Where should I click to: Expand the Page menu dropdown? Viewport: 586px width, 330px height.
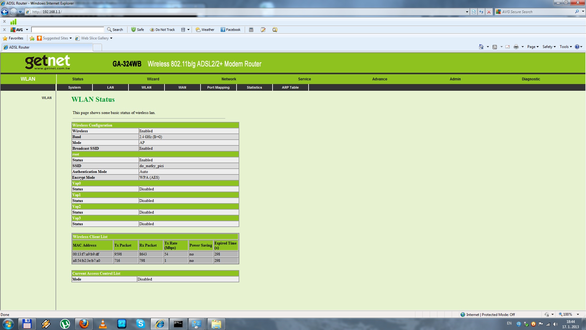click(533, 47)
